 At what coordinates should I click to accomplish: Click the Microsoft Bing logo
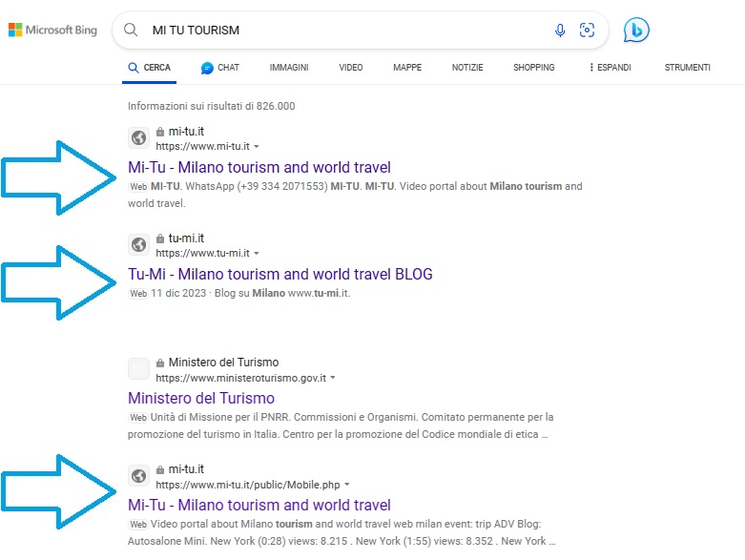click(x=52, y=30)
